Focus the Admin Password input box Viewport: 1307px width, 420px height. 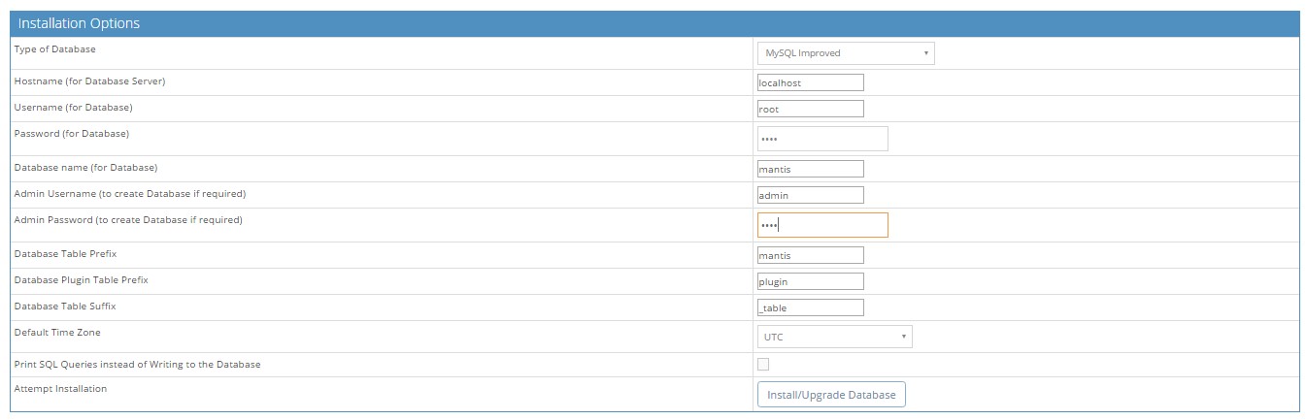[x=821, y=225]
